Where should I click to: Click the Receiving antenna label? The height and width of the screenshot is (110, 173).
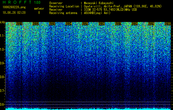pyautogui.click(x=63, y=13)
